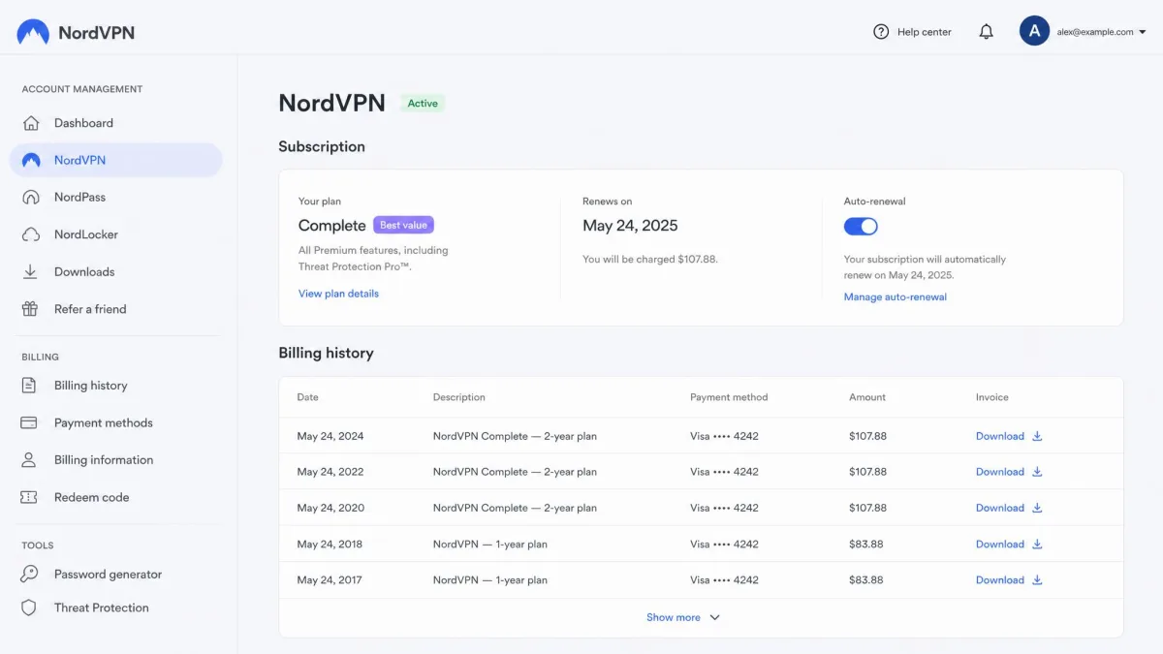Click the text You will be charged $107.88
Viewport: 1163px width, 654px height.
pyautogui.click(x=650, y=260)
